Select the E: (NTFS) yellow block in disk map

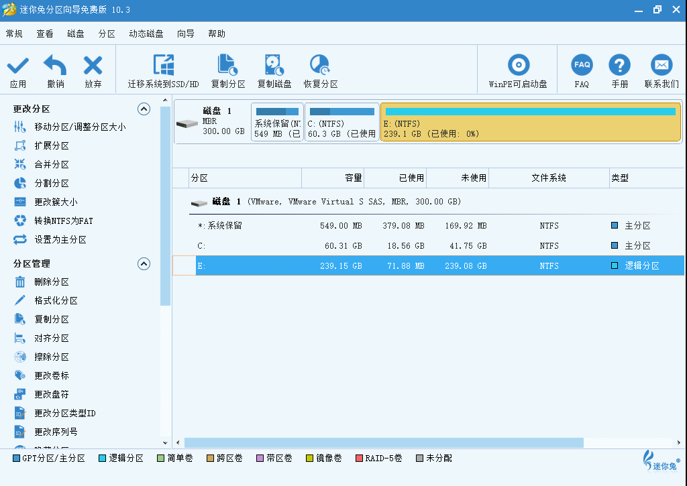(531, 122)
